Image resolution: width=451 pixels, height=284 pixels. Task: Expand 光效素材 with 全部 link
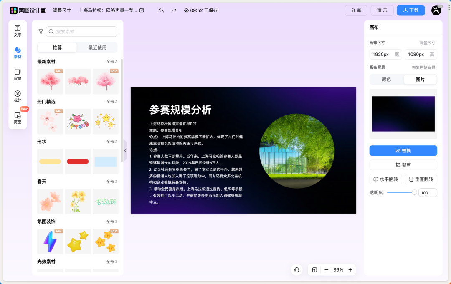[x=112, y=262]
